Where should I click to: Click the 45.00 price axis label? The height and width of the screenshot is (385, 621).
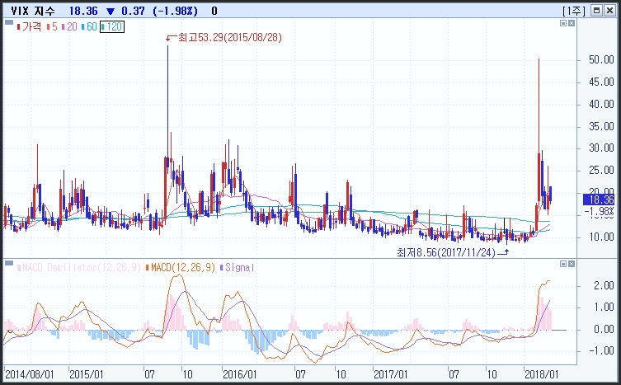pyautogui.click(x=601, y=82)
